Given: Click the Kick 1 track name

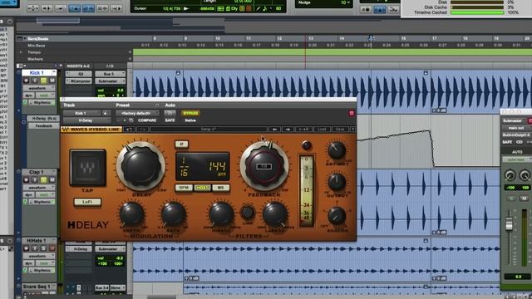Looking at the screenshot, I should pyautogui.click(x=37, y=73).
